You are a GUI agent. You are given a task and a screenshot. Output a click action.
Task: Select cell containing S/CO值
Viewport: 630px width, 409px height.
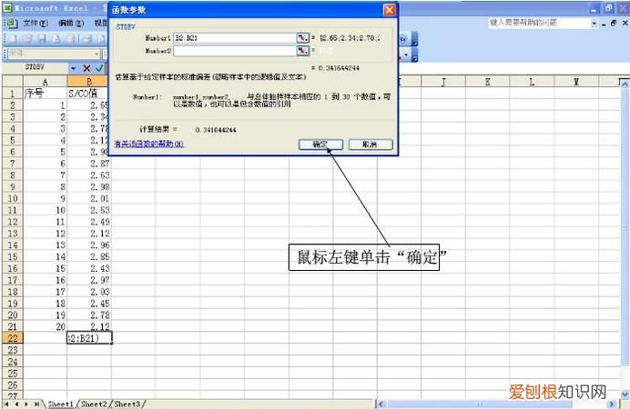click(89, 94)
